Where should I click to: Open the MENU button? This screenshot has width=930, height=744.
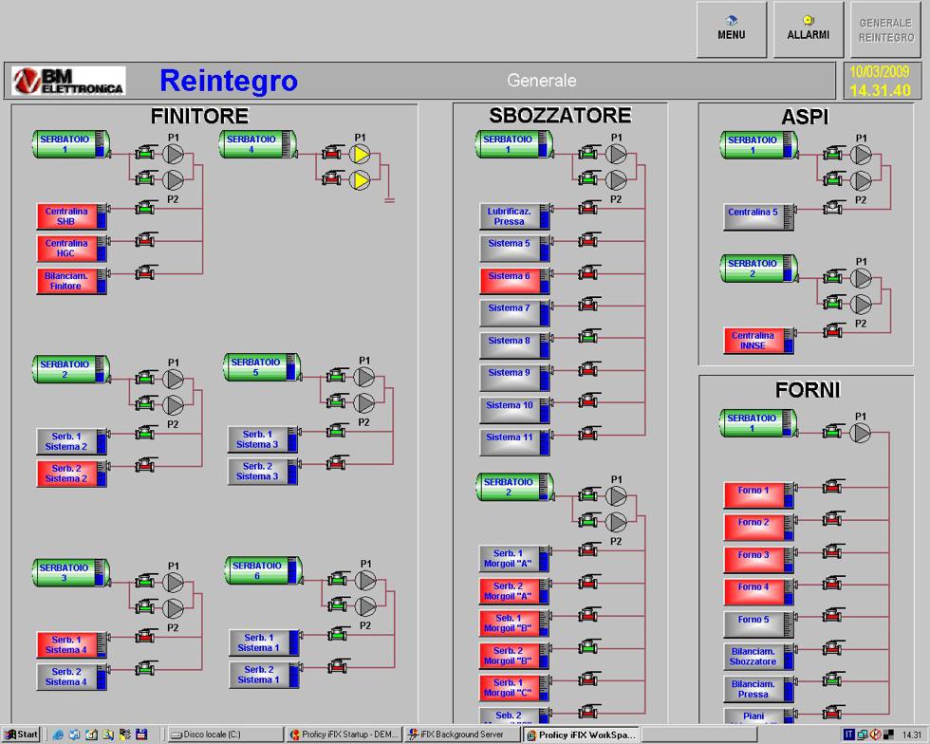(x=731, y=29)
